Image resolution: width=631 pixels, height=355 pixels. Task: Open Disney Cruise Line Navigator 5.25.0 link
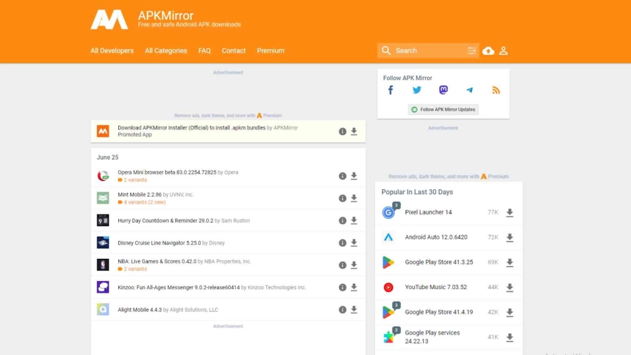point(160,243)
